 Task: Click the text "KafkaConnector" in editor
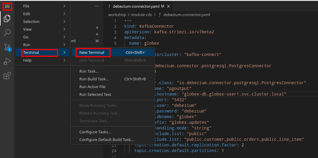click(157, 26)
